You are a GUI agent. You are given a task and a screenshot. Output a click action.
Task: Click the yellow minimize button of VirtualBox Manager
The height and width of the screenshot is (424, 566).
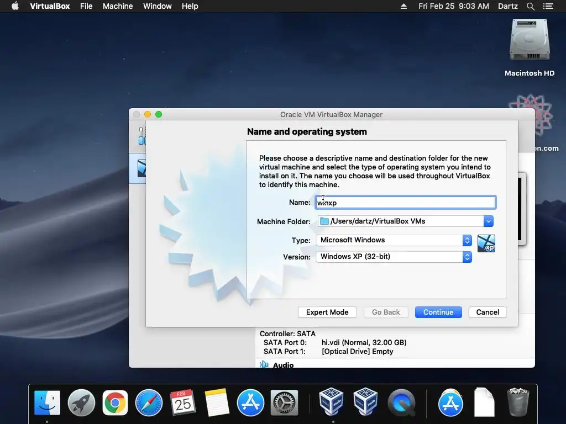point(147,114)
